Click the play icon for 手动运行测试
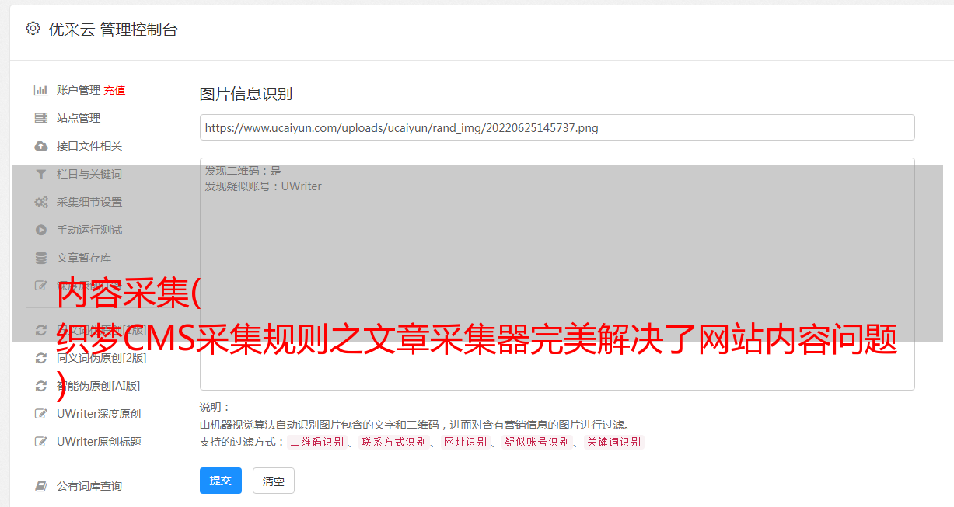Image resolution: width=954 pixels, height=507 pixels. [41, 230]
